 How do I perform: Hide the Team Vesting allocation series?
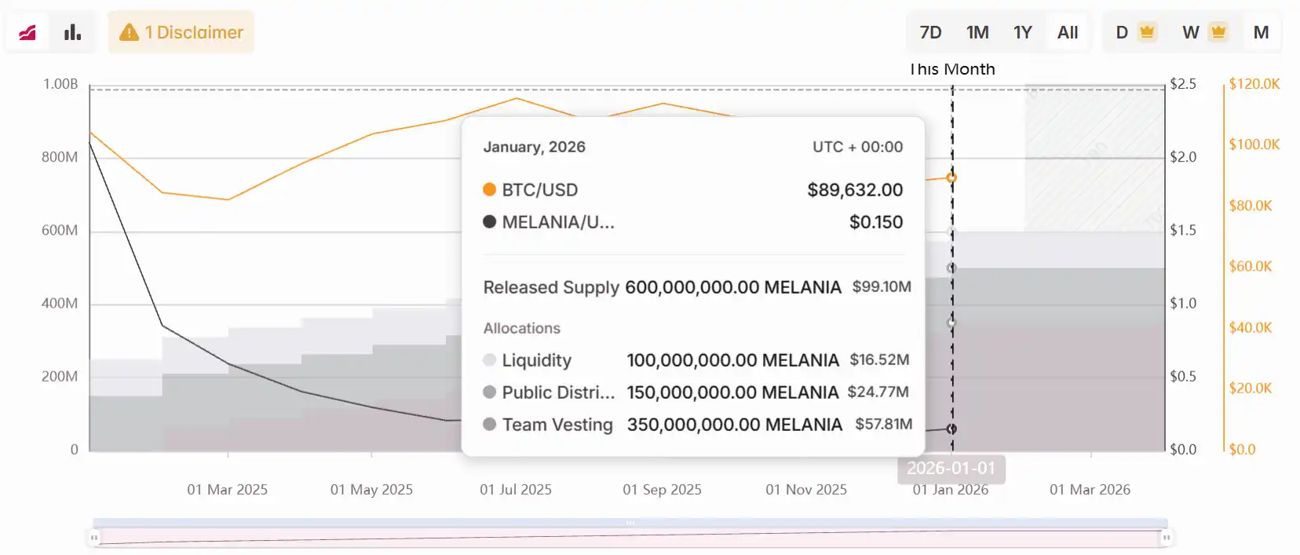tap(487, 425)
